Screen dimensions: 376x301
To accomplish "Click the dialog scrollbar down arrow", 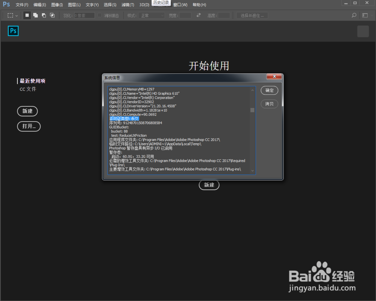I will point(252,171).
